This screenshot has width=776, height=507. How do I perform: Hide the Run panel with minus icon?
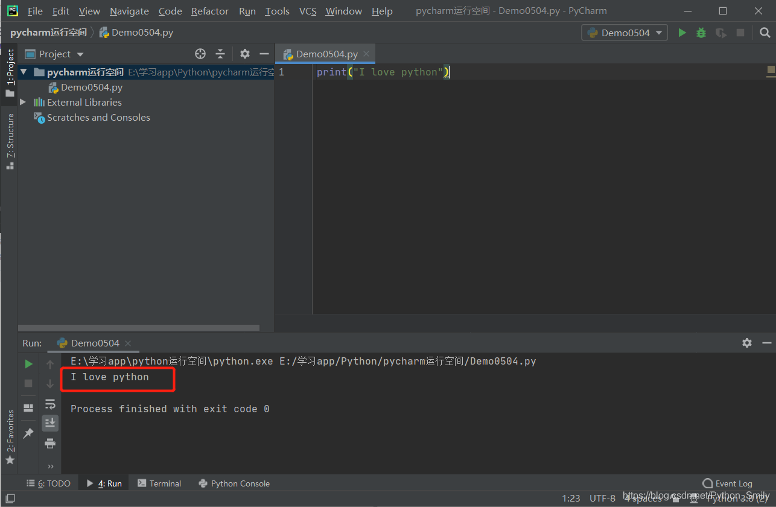pos(767,343)
